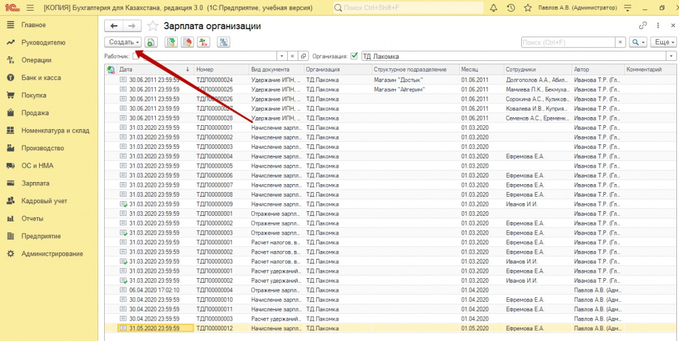Select employee cell Иванов И.И. in row ТДЛ00000009
679x341 pixels.
(x=536, y=204)
